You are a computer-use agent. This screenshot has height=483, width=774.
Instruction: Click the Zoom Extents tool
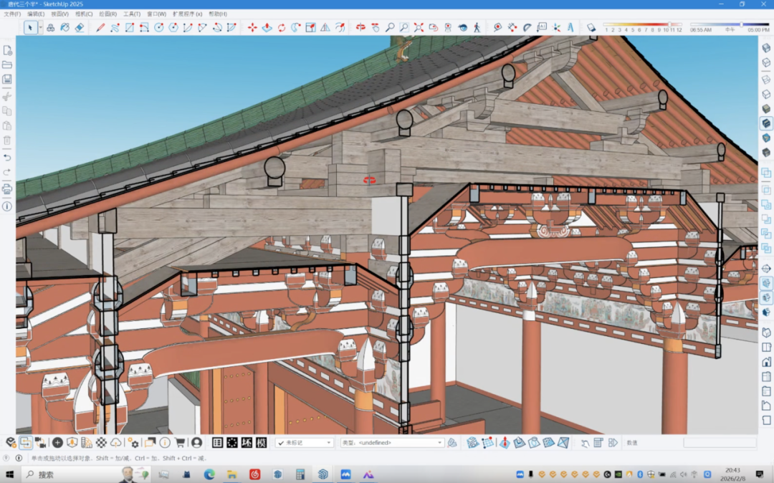tap(419, 28)
